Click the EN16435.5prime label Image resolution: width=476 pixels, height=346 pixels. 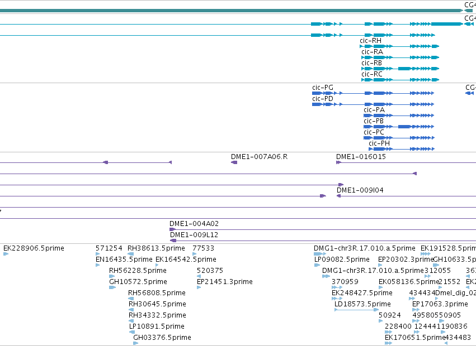[124, 259]
